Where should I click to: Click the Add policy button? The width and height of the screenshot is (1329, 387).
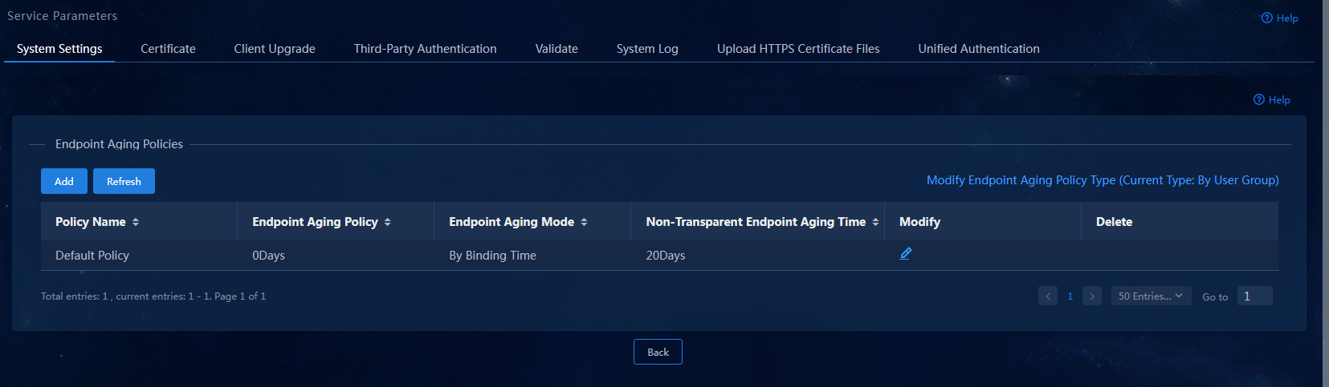[64, 181]
